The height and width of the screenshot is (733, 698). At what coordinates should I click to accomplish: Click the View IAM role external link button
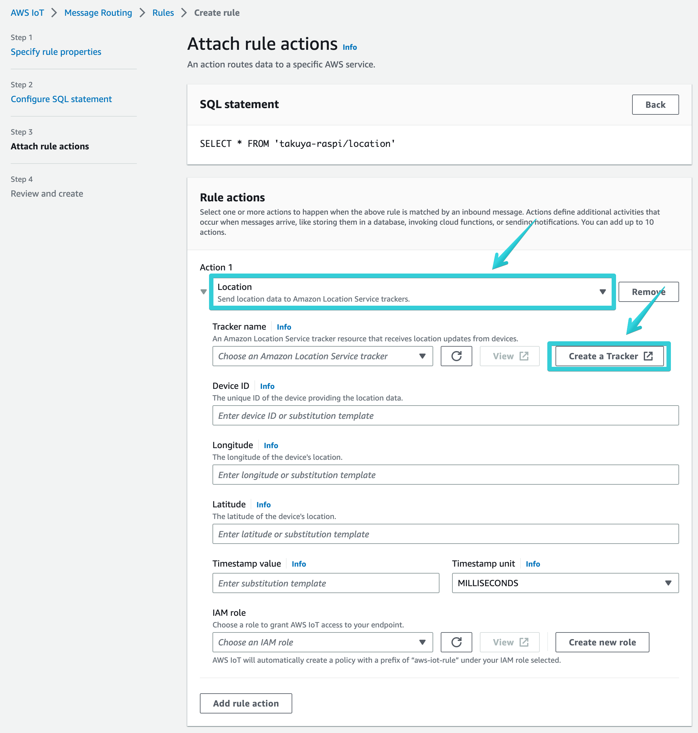click(509, 642)
